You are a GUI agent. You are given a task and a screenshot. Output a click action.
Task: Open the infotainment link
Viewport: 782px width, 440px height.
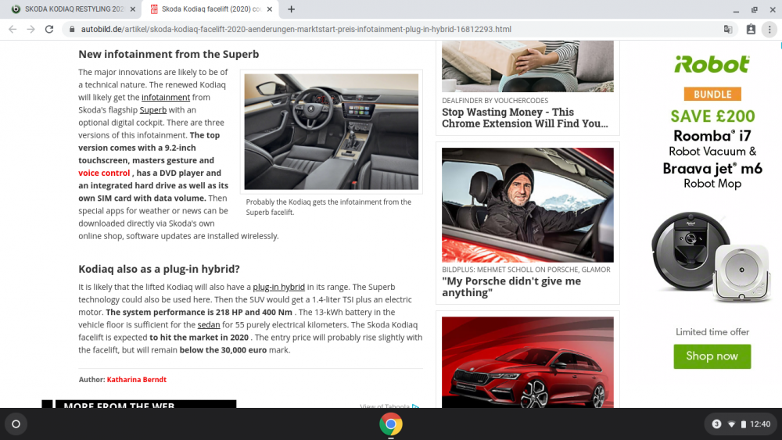[166, 97]
